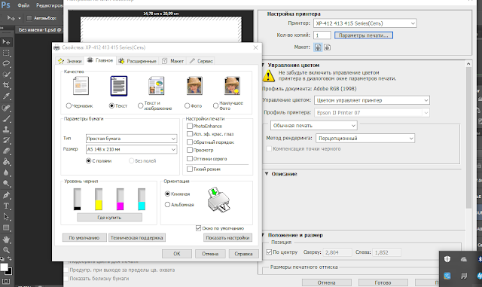Click the Кол-во копий input field
This screenshot has height=287, width=482.
322,35
